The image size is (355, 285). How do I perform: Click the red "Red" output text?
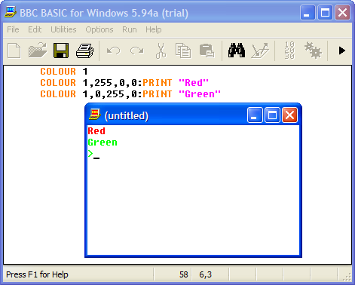tap(96, 131)
